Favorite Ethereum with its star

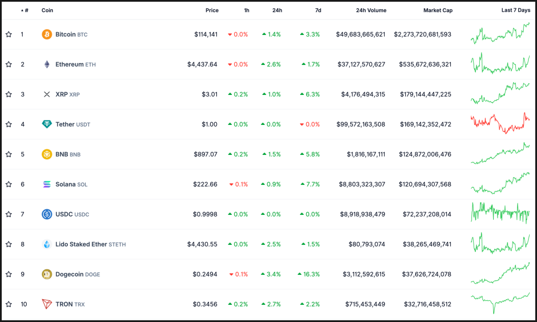[x=9, y=64]
